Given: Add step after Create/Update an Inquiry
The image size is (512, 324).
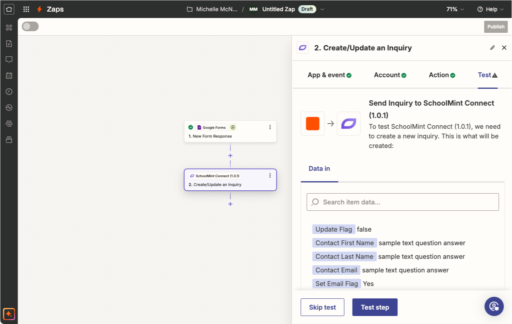Looking at the screenshot, I should pyautogui.click(x=230, y=204).
